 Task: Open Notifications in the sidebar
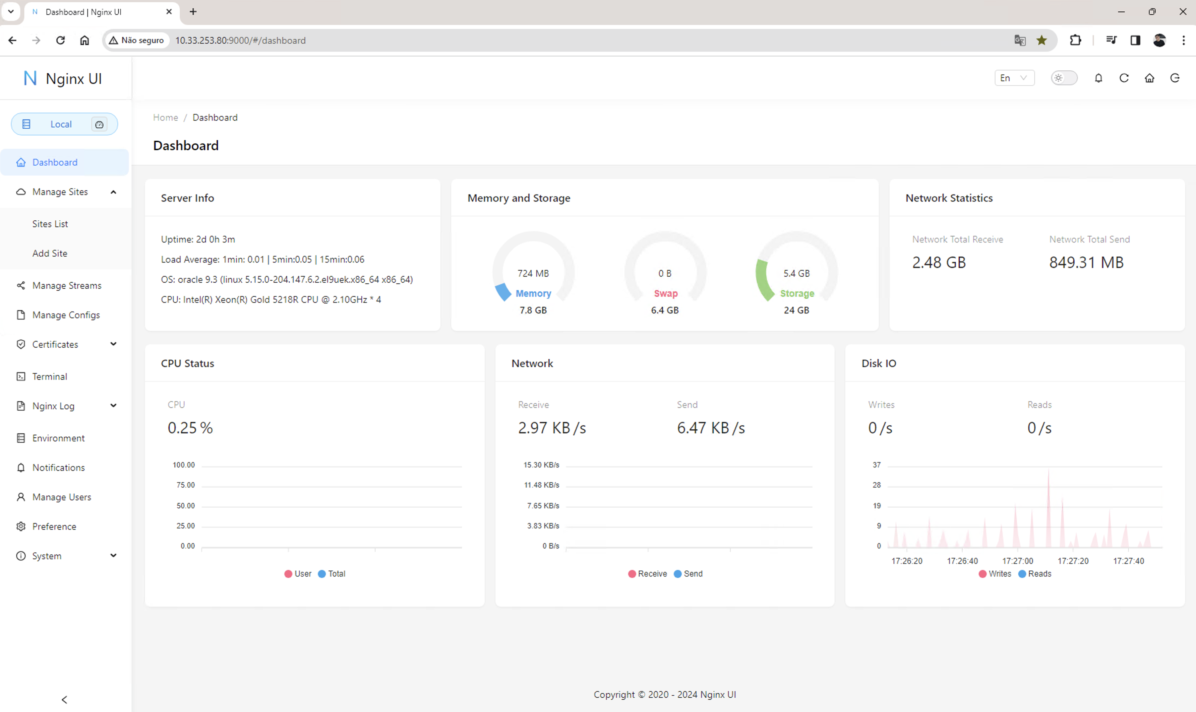[59, 467]
